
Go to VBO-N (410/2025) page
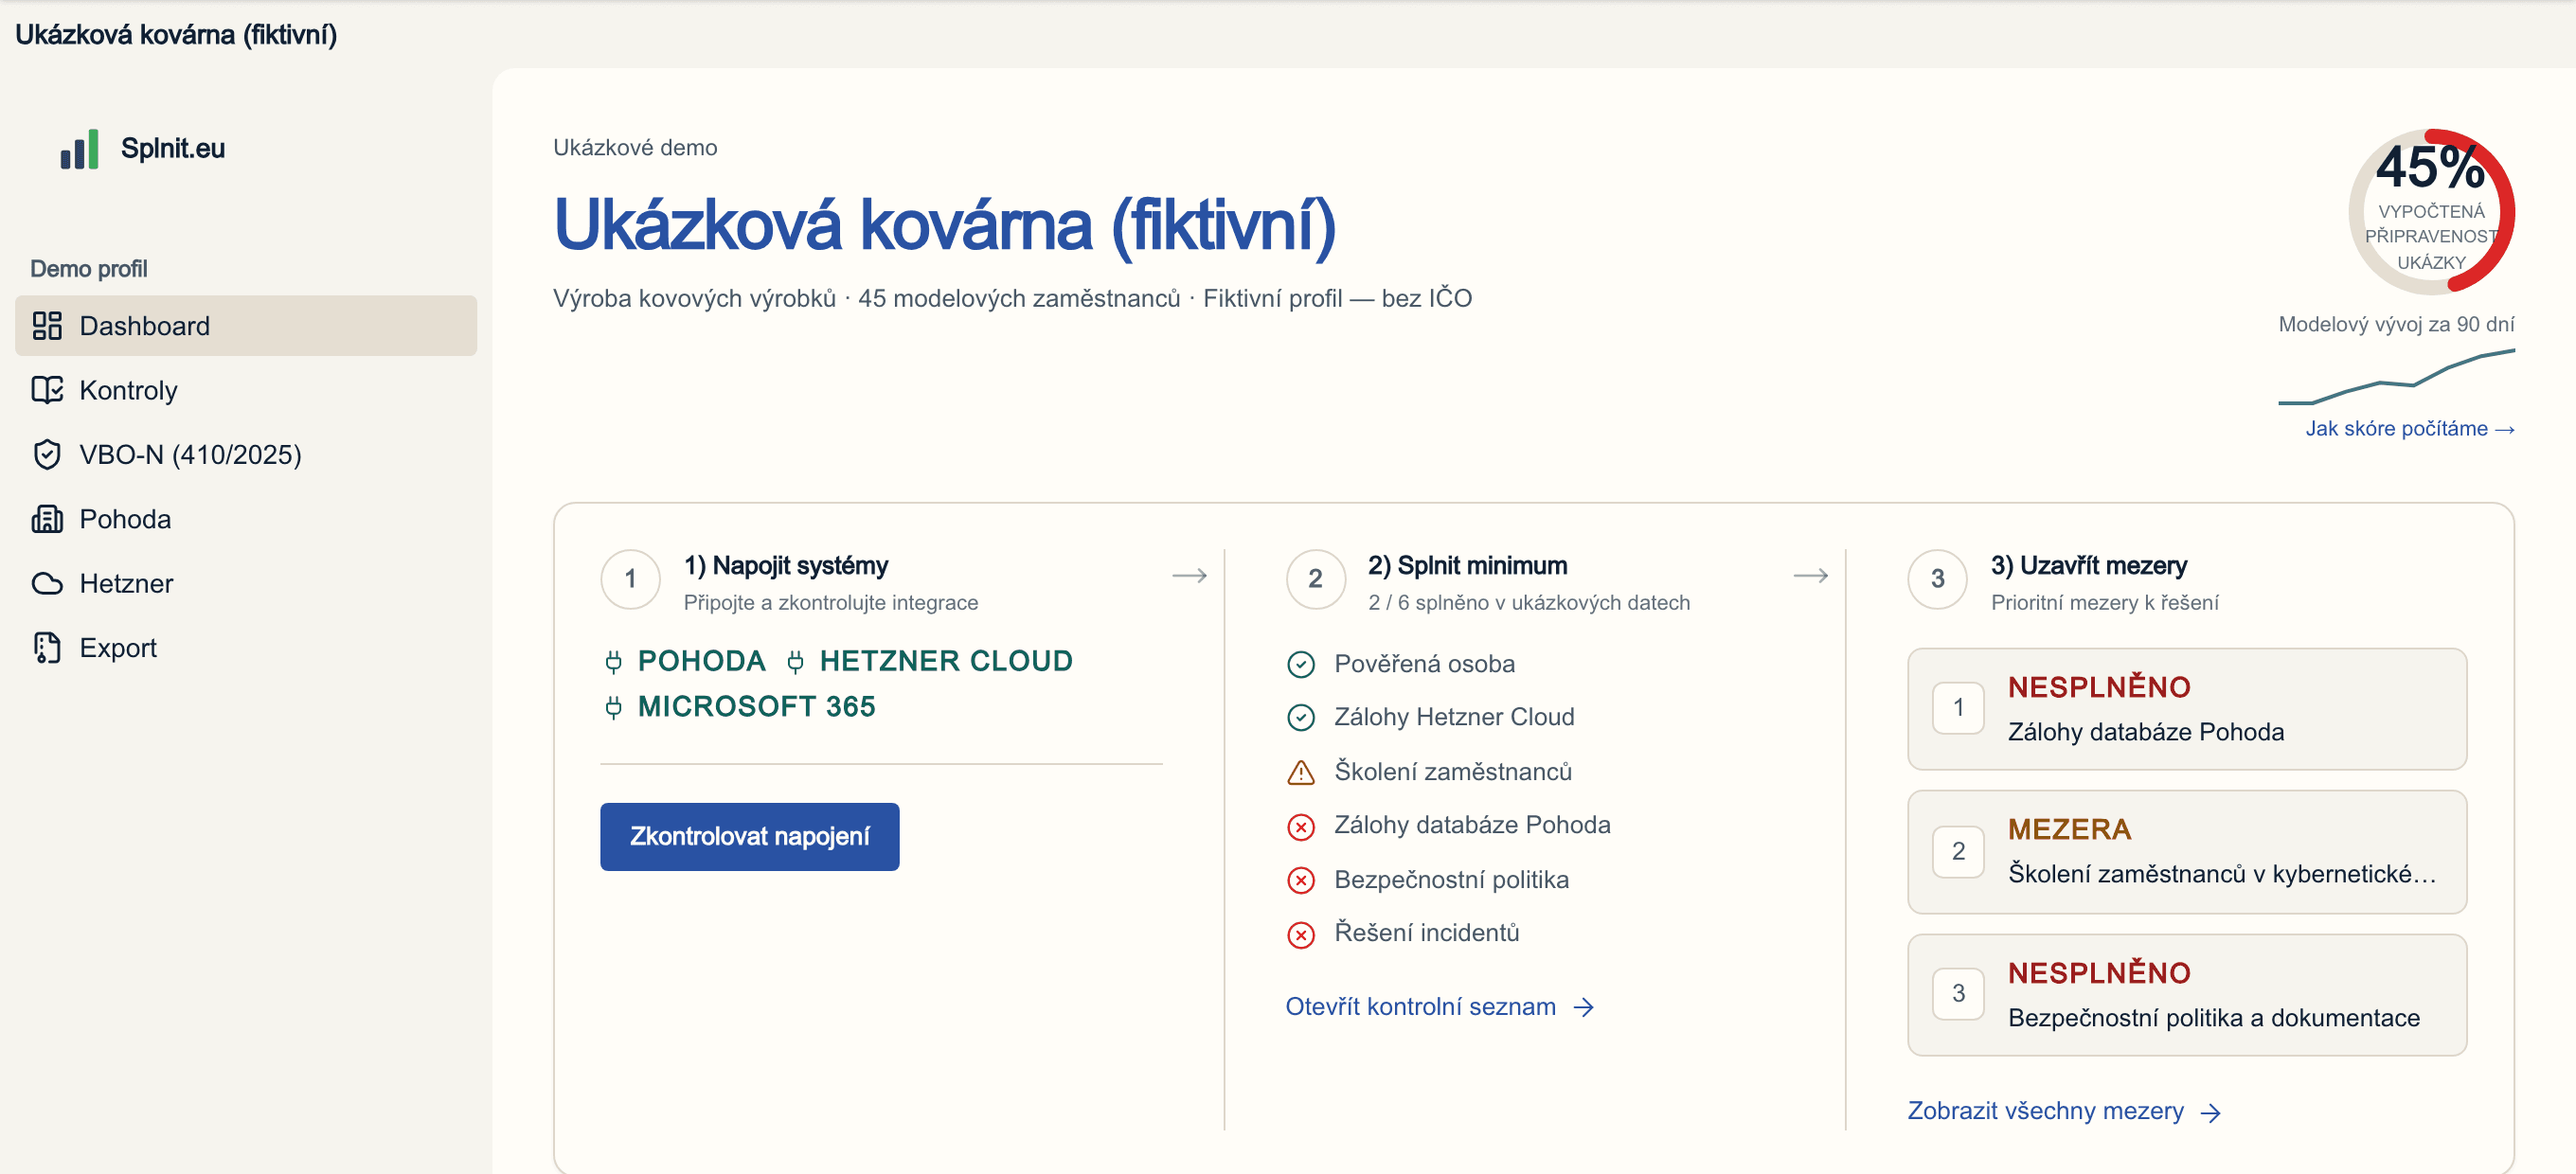point(246,455)
